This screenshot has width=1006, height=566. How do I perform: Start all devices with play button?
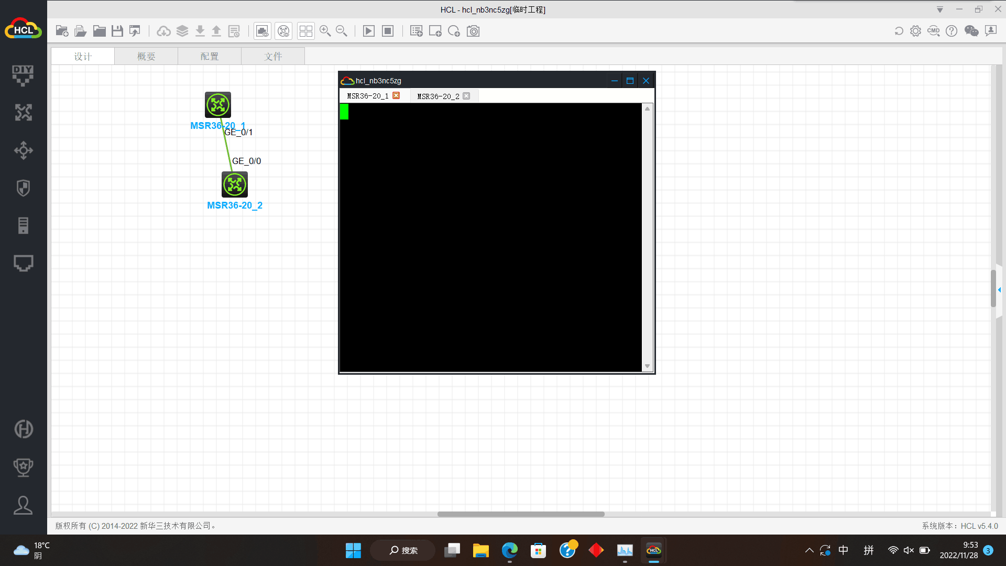tap(369, 31)
